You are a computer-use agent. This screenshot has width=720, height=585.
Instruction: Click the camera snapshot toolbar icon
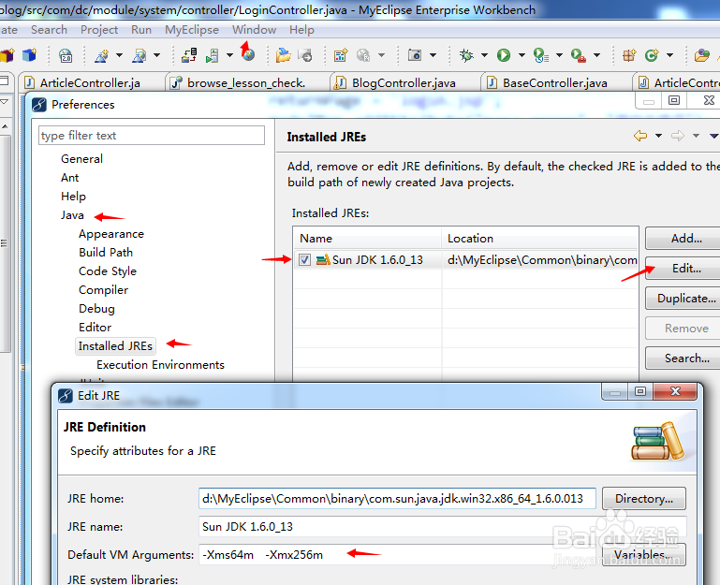(x=415, y=55)
